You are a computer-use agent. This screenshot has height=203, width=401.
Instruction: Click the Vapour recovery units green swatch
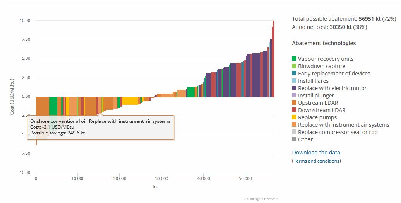point(294,59)
